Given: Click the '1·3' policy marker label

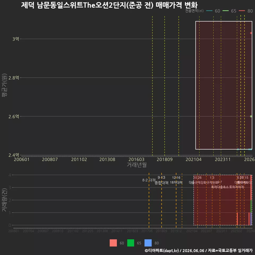Looking at the screenshot, I should 212,178.
